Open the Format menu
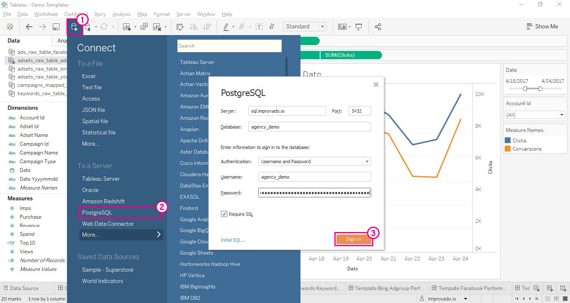 pos(162,14)
